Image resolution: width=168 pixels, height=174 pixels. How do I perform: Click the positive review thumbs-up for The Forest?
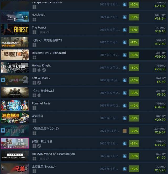[124, 30]
